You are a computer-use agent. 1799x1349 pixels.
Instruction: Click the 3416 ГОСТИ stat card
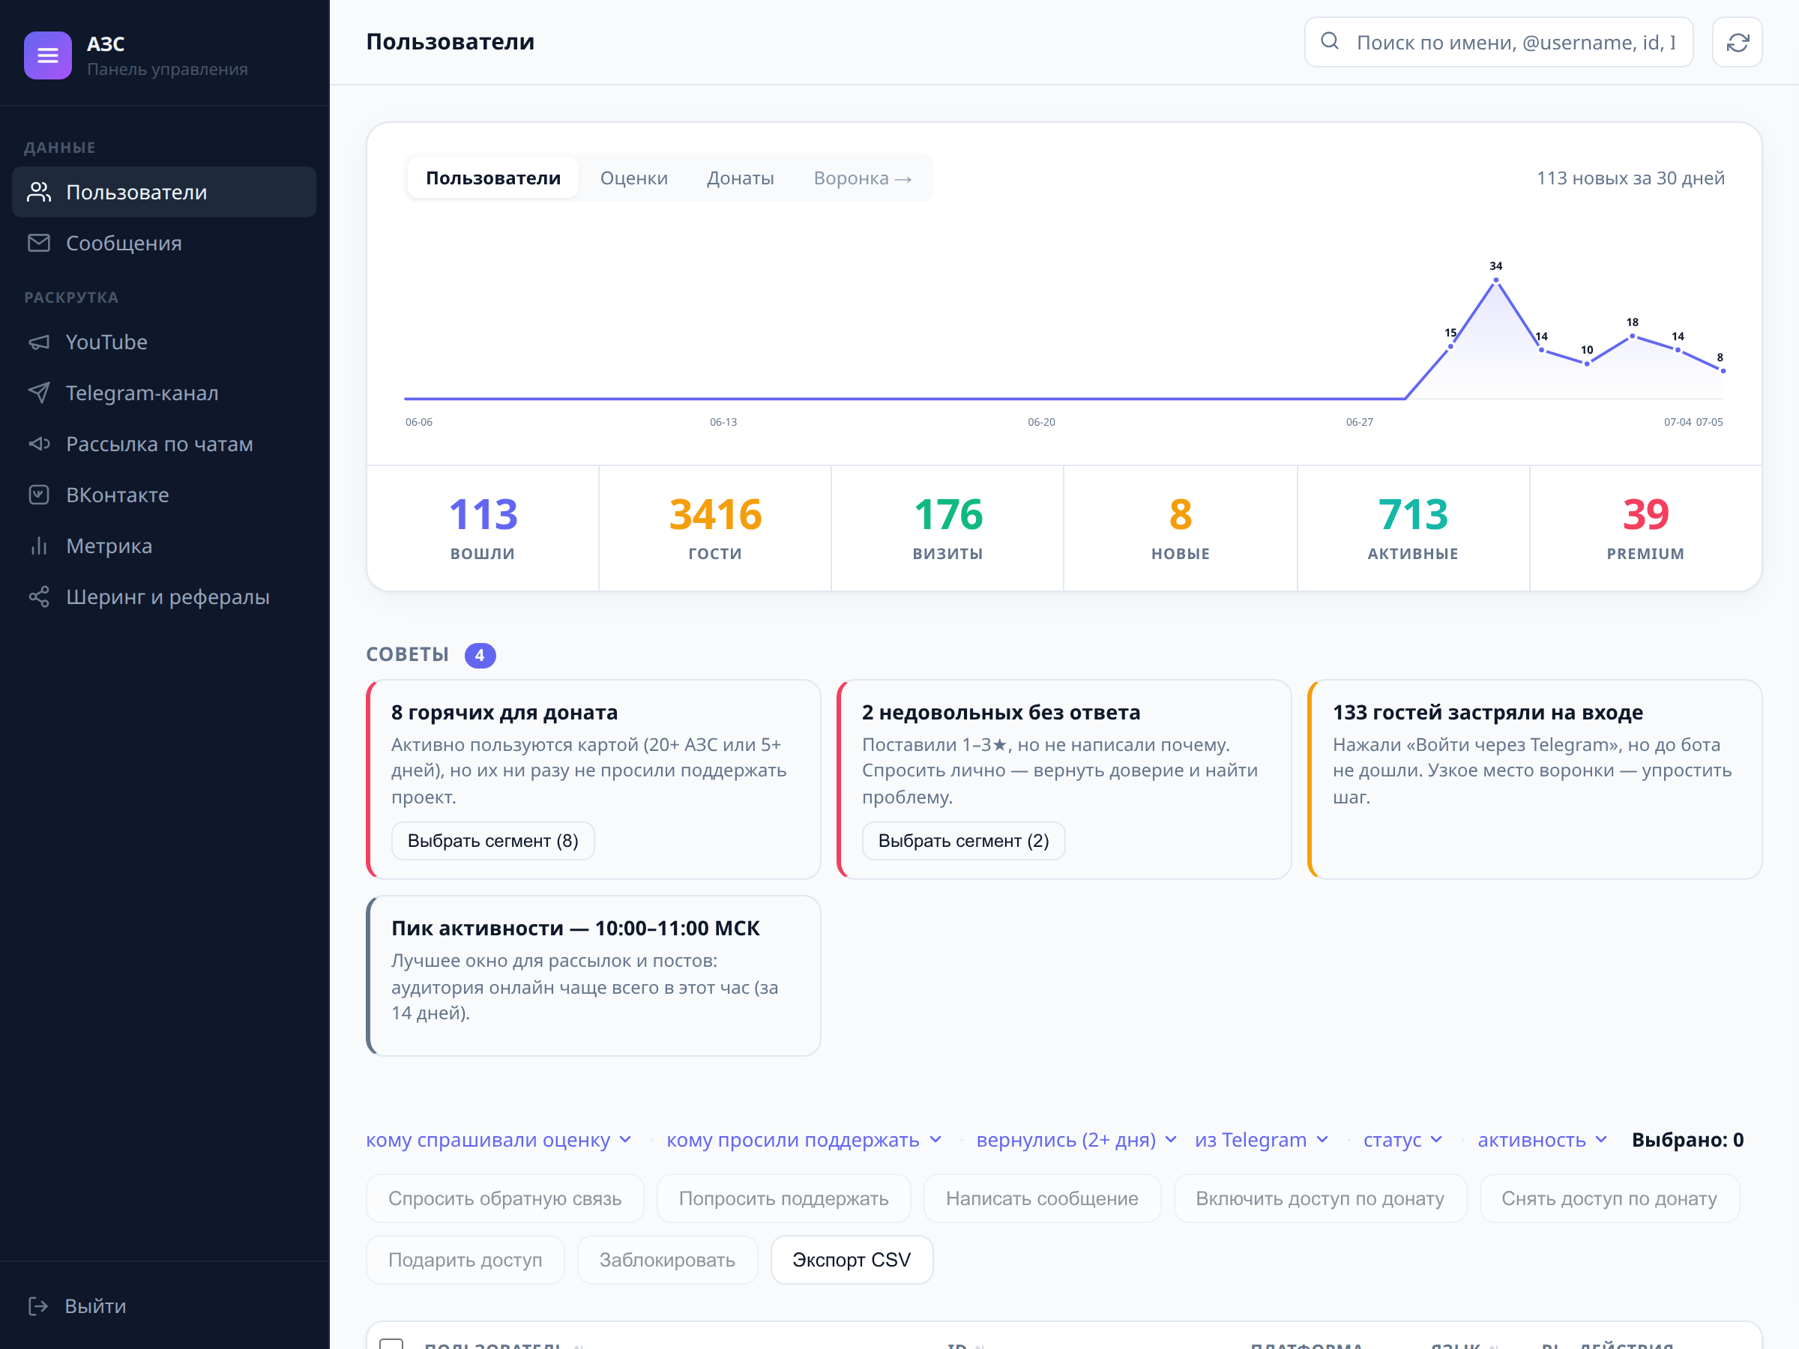click(x=715, y=528)
